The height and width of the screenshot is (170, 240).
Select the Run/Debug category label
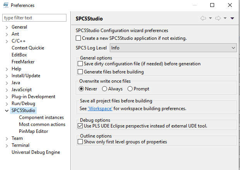click(24, 104)
